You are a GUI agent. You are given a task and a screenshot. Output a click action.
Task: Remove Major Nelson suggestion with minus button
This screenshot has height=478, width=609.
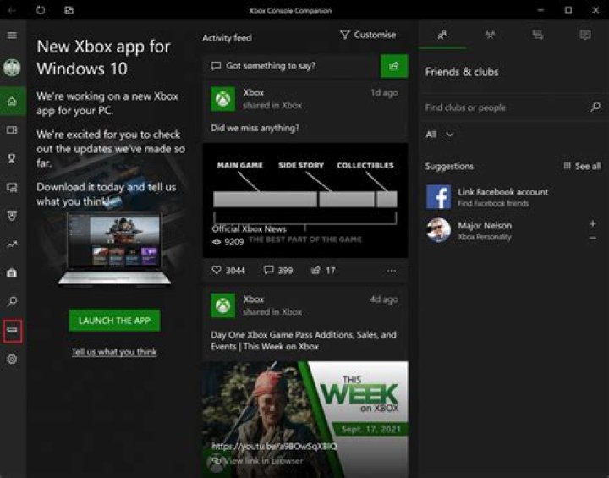coord(592,239)
